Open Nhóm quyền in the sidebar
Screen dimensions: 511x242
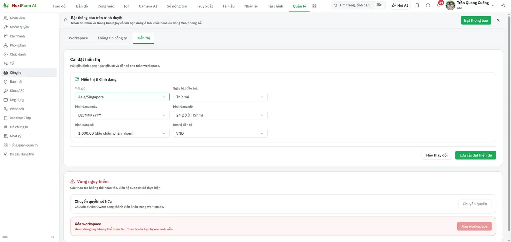[x=29, y=27]
